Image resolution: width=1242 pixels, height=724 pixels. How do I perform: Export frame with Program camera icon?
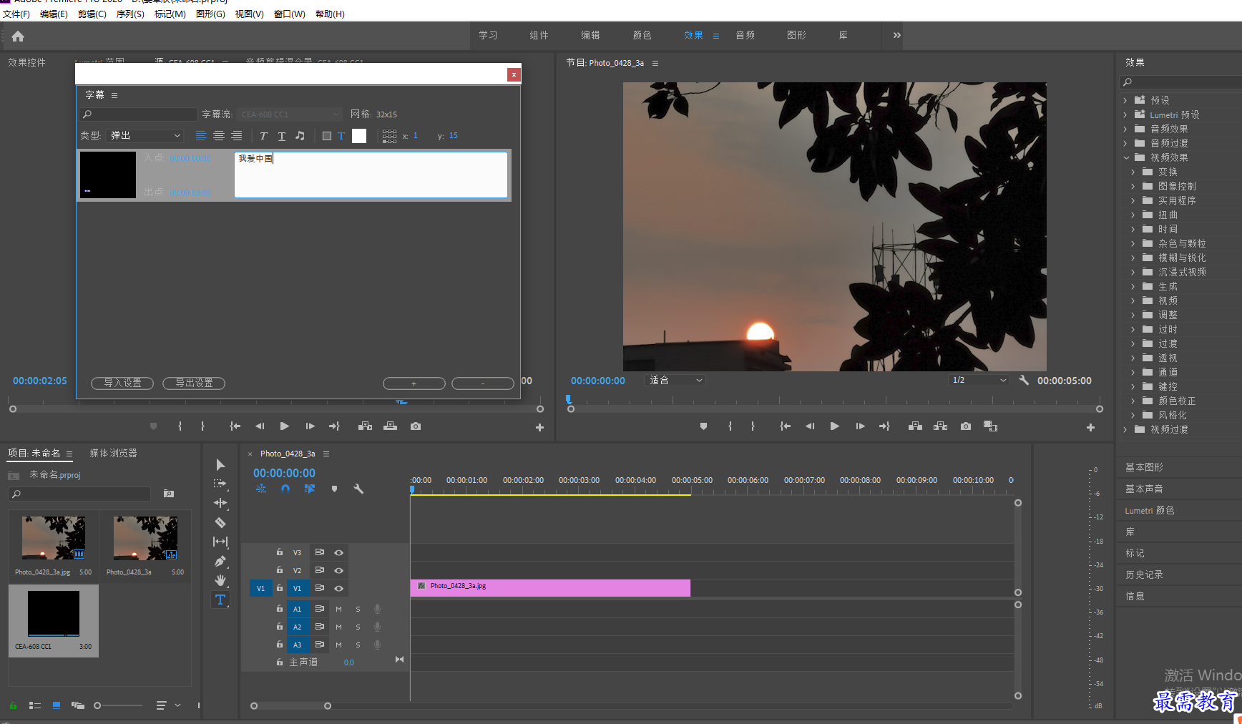966,426
